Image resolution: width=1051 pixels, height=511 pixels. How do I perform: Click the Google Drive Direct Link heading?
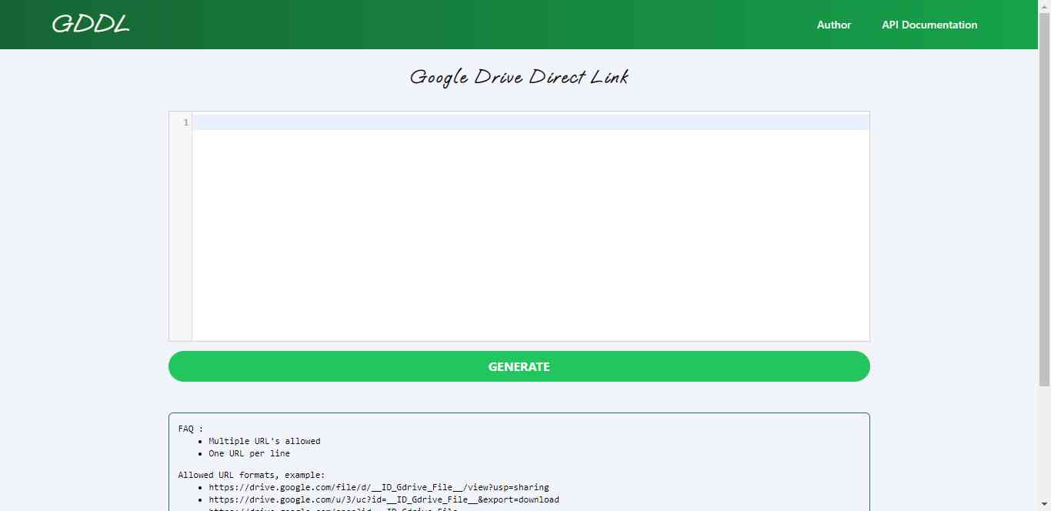pos(519,77)
